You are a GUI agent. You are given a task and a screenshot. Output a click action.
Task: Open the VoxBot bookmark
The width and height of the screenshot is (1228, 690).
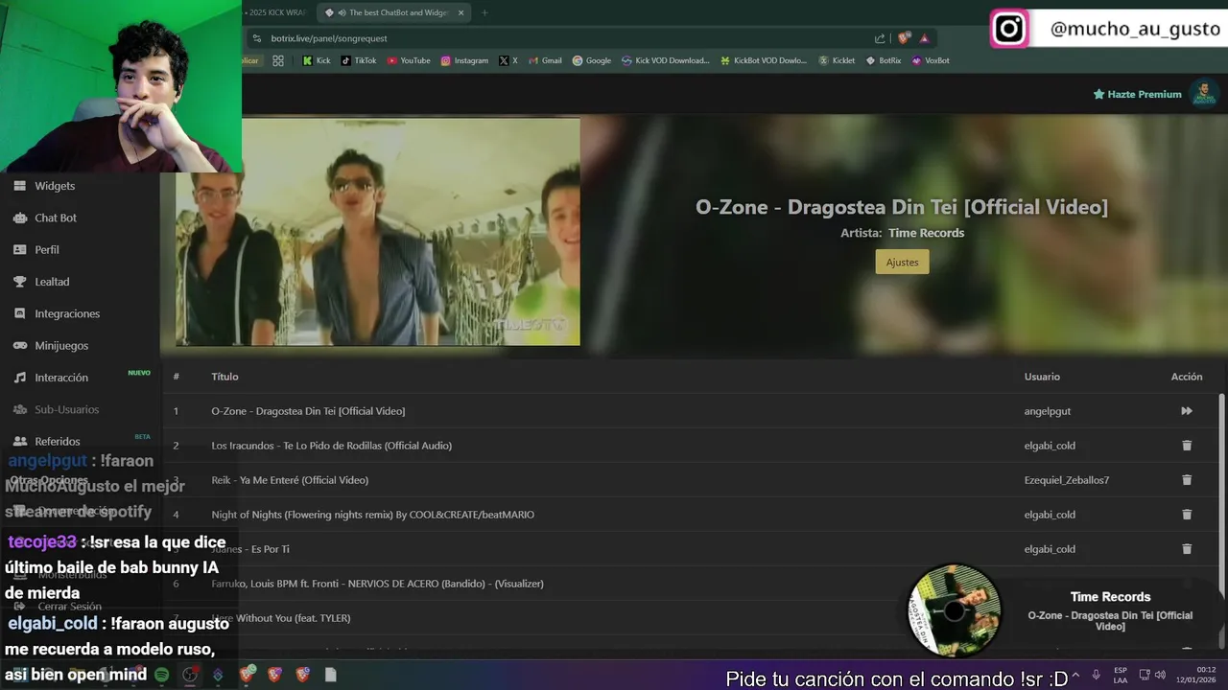(x=930, y=60)
